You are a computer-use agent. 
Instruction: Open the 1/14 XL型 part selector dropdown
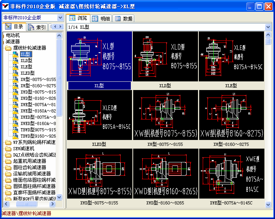click(x=268, y=28)
